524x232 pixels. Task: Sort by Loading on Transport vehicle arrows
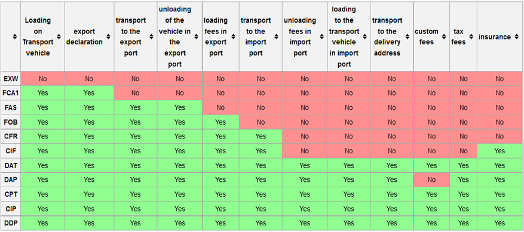point(59,37)
